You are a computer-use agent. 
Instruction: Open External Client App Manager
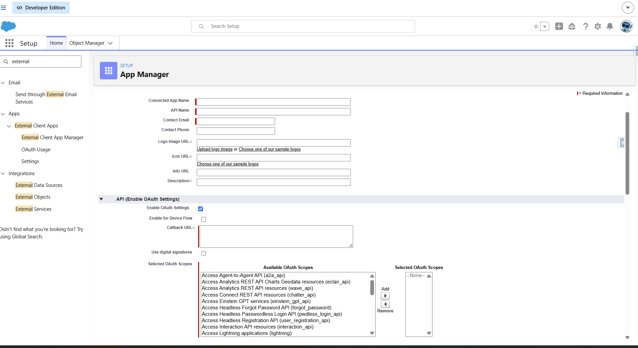(52, 138)
